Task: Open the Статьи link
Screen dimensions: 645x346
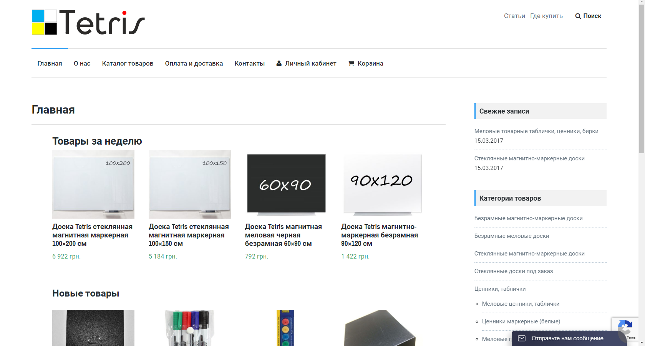Action: (514, 16)
